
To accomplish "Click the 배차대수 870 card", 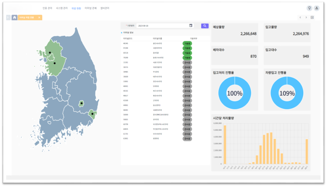I will 235,55.
